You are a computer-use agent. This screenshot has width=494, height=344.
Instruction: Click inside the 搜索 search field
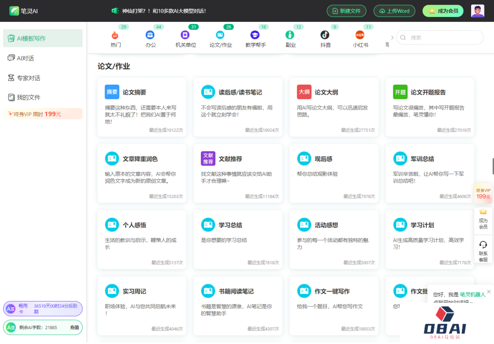(439, 37)
